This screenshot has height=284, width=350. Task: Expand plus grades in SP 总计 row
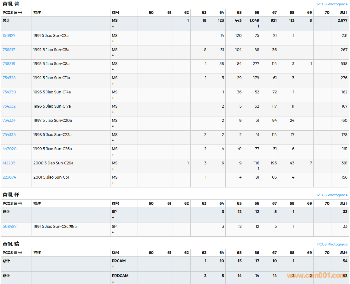point(113,218)
